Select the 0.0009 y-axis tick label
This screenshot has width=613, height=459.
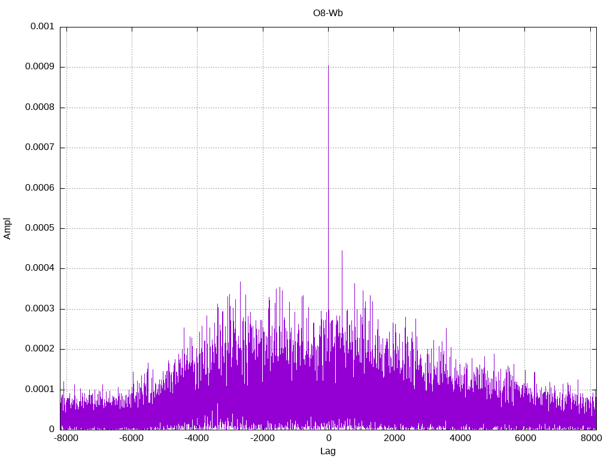[x=40, y=67]
